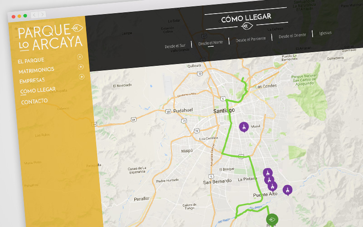
Task: Click the La Pintana label on map
Action: [x=247, y=179]
